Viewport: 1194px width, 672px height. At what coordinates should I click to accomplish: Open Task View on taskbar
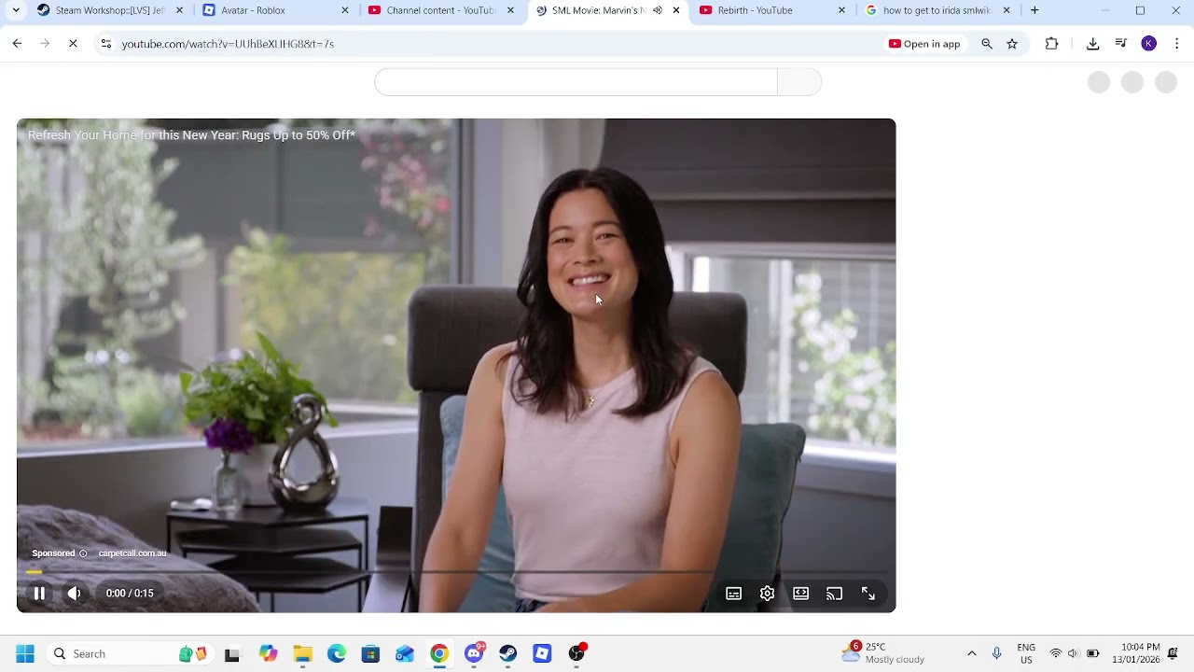coord(232,654)
